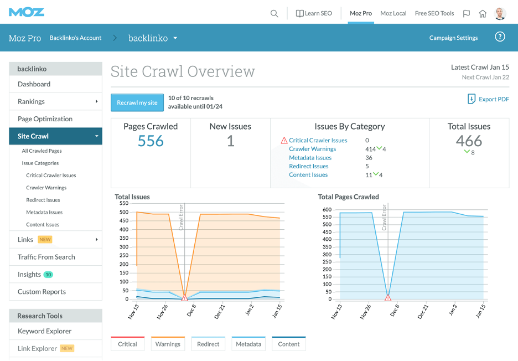The image size is (518, 361).
Task: Click the help question mark icon
Action: [x=500, y=37]
